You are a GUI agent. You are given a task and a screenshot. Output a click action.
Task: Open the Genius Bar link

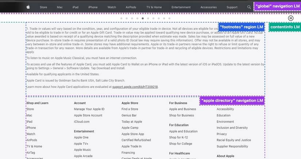point(129,115)
